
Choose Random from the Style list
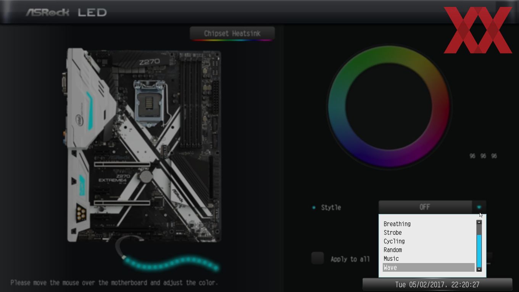tap(429, 250)
